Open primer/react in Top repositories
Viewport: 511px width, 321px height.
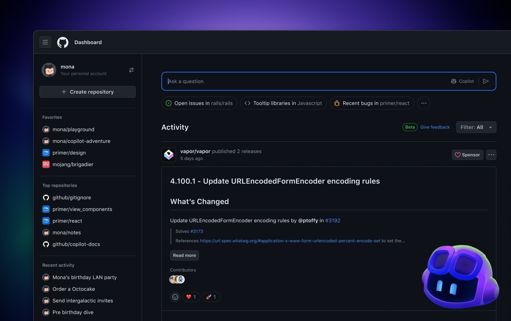coord(67,221)
